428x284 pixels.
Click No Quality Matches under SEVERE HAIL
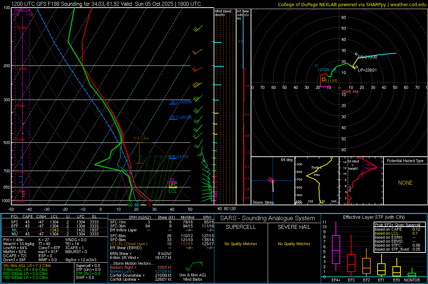point(294,244)
